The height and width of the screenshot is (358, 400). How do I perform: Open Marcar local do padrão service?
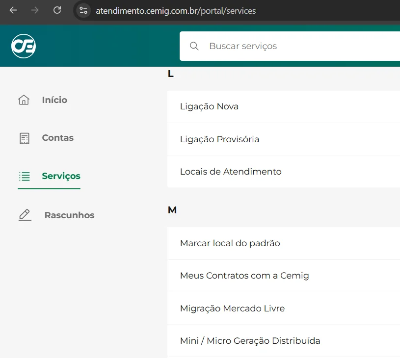pyautogui.click(x=283, y=243)
